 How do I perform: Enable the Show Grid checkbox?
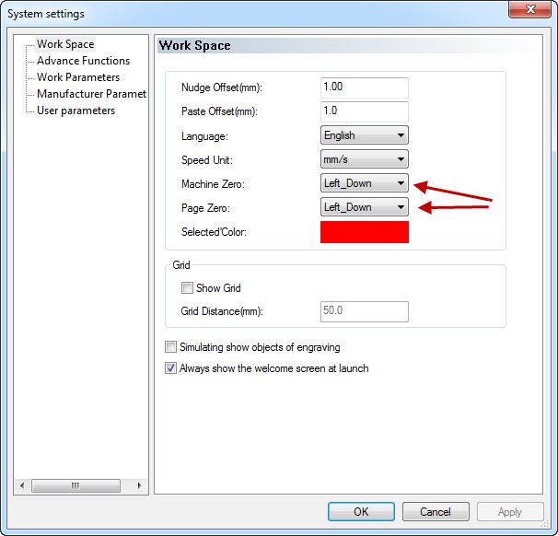tap(188, 288)
